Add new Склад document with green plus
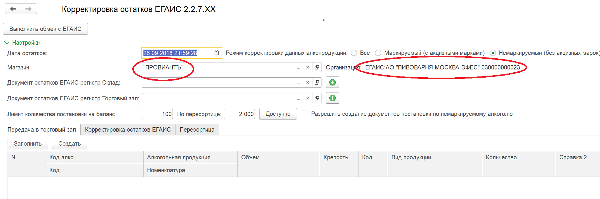 (333, 83)
